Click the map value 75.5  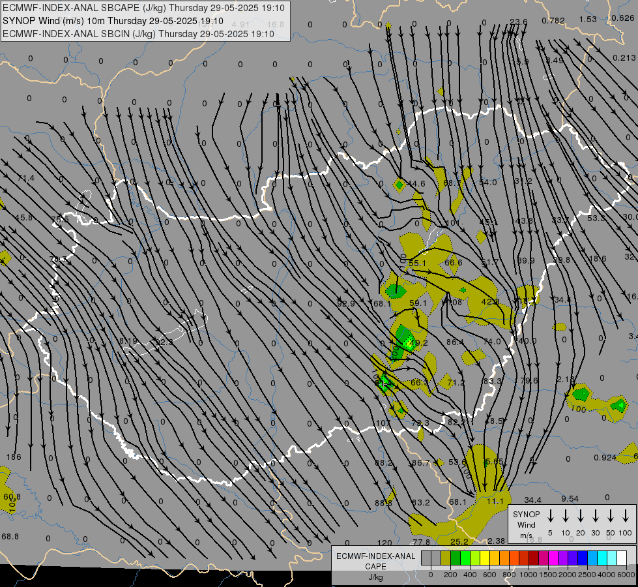pos(60,220)
